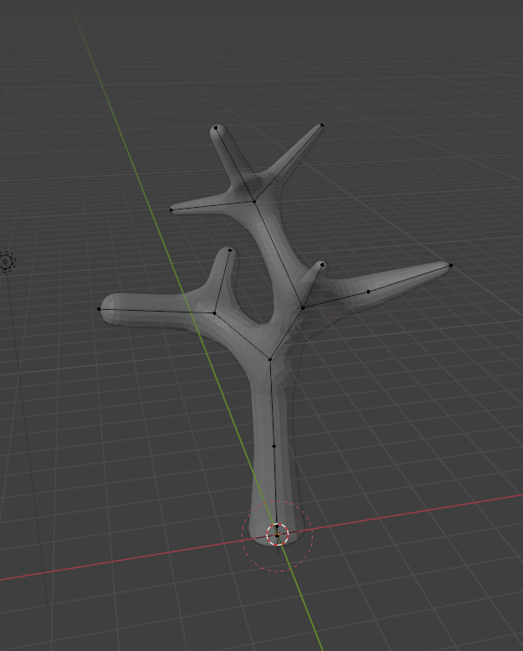Select the edge from left junction to far-left tip
523x651 pixels.
tap(156, 311)
